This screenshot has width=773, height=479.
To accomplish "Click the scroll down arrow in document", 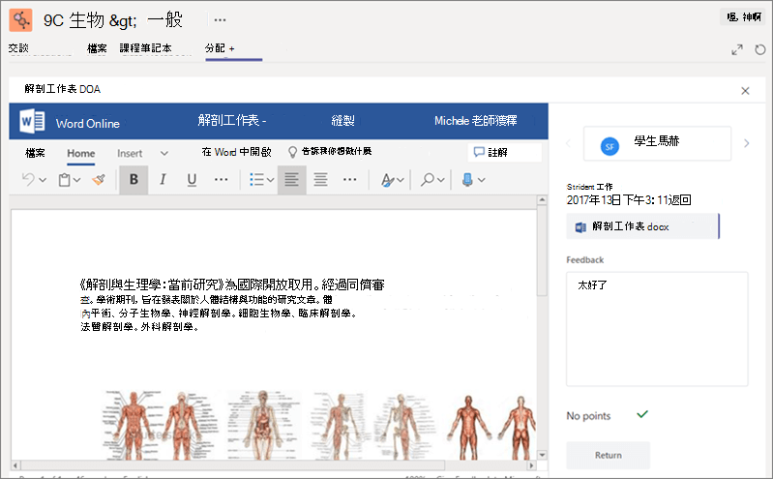I will [x=542, y=455].
